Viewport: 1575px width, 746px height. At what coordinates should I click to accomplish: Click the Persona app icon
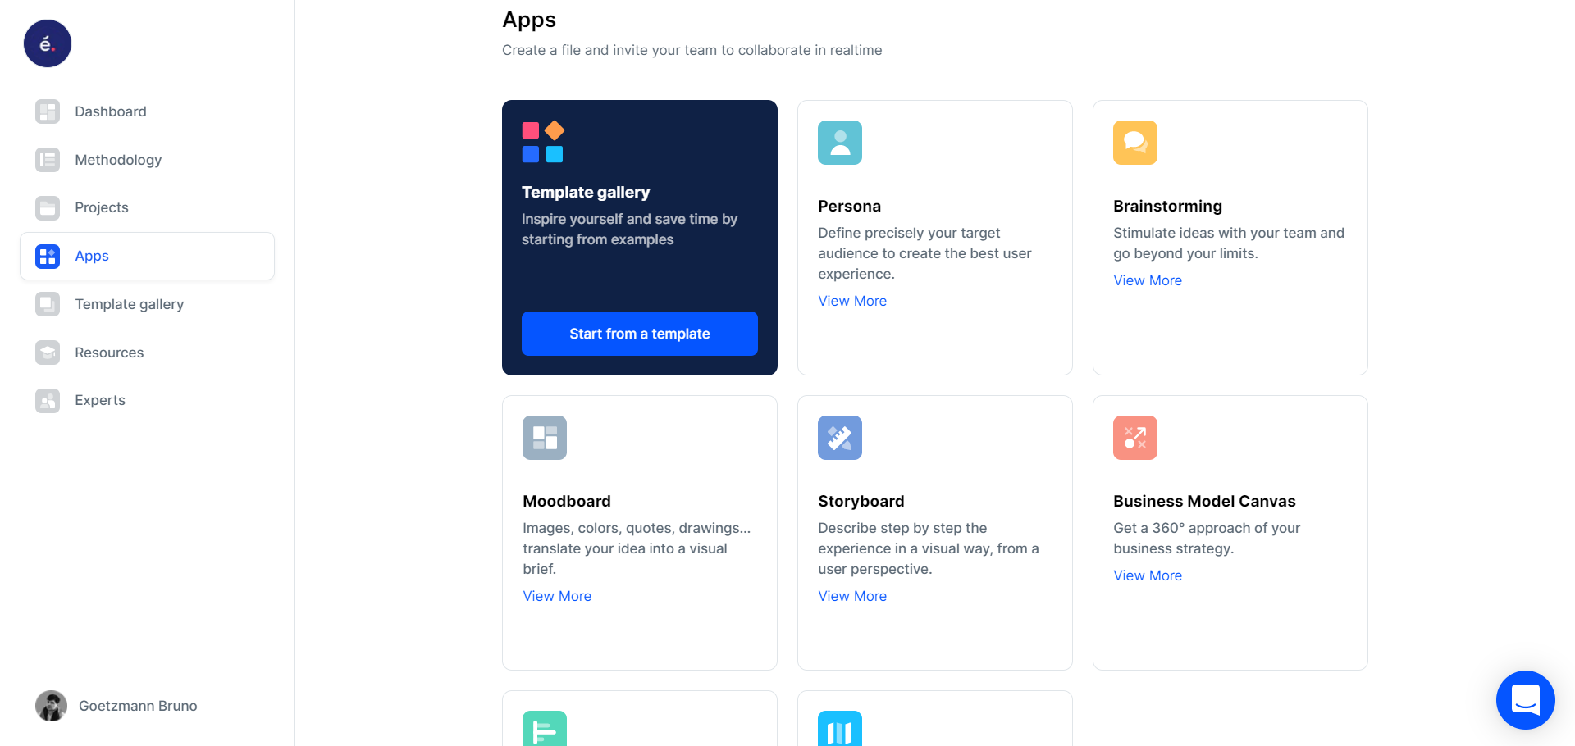840,143
